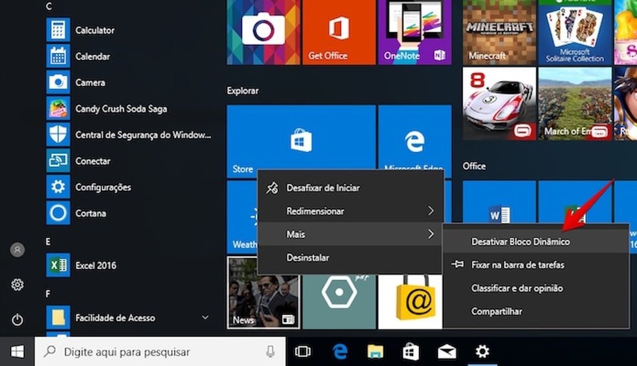Open Microsoft Solitaire Collection tile
Viewport: 637px width, 366px height.
(574, 32)
